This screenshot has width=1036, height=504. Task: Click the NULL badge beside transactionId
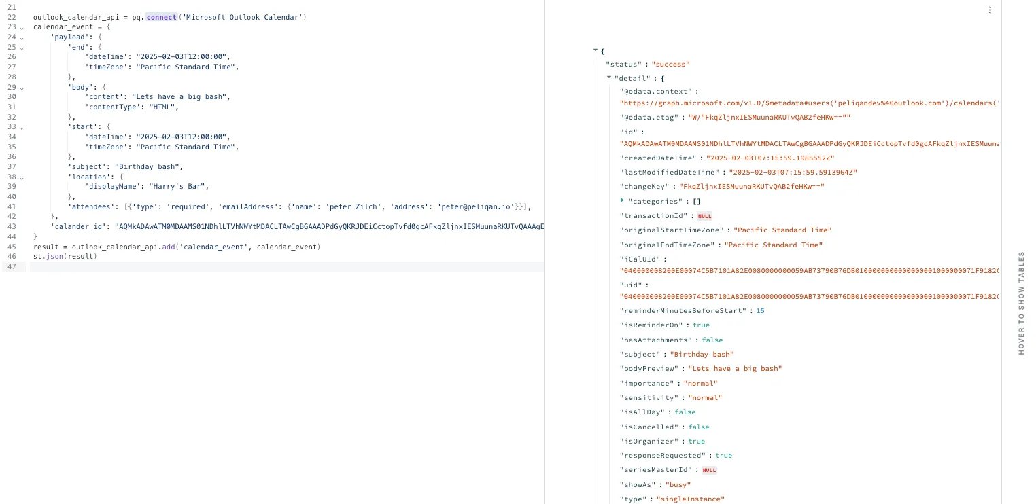[705, 216]
